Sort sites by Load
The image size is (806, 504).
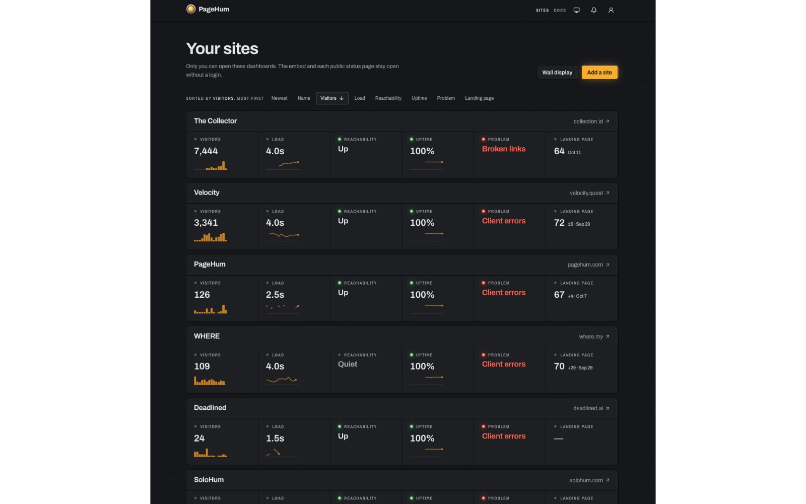[x=360, y=98]
